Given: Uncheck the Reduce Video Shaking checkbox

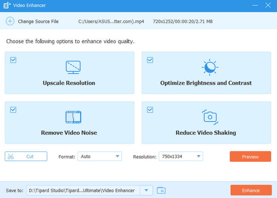Looking at the screenshot, I should click(x=150, y=110).
